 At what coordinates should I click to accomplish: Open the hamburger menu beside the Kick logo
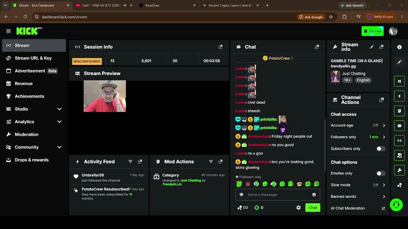click(9, 31)
